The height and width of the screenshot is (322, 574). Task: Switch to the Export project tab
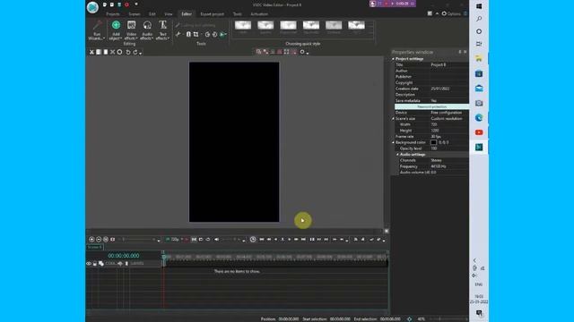pos(212,14)
